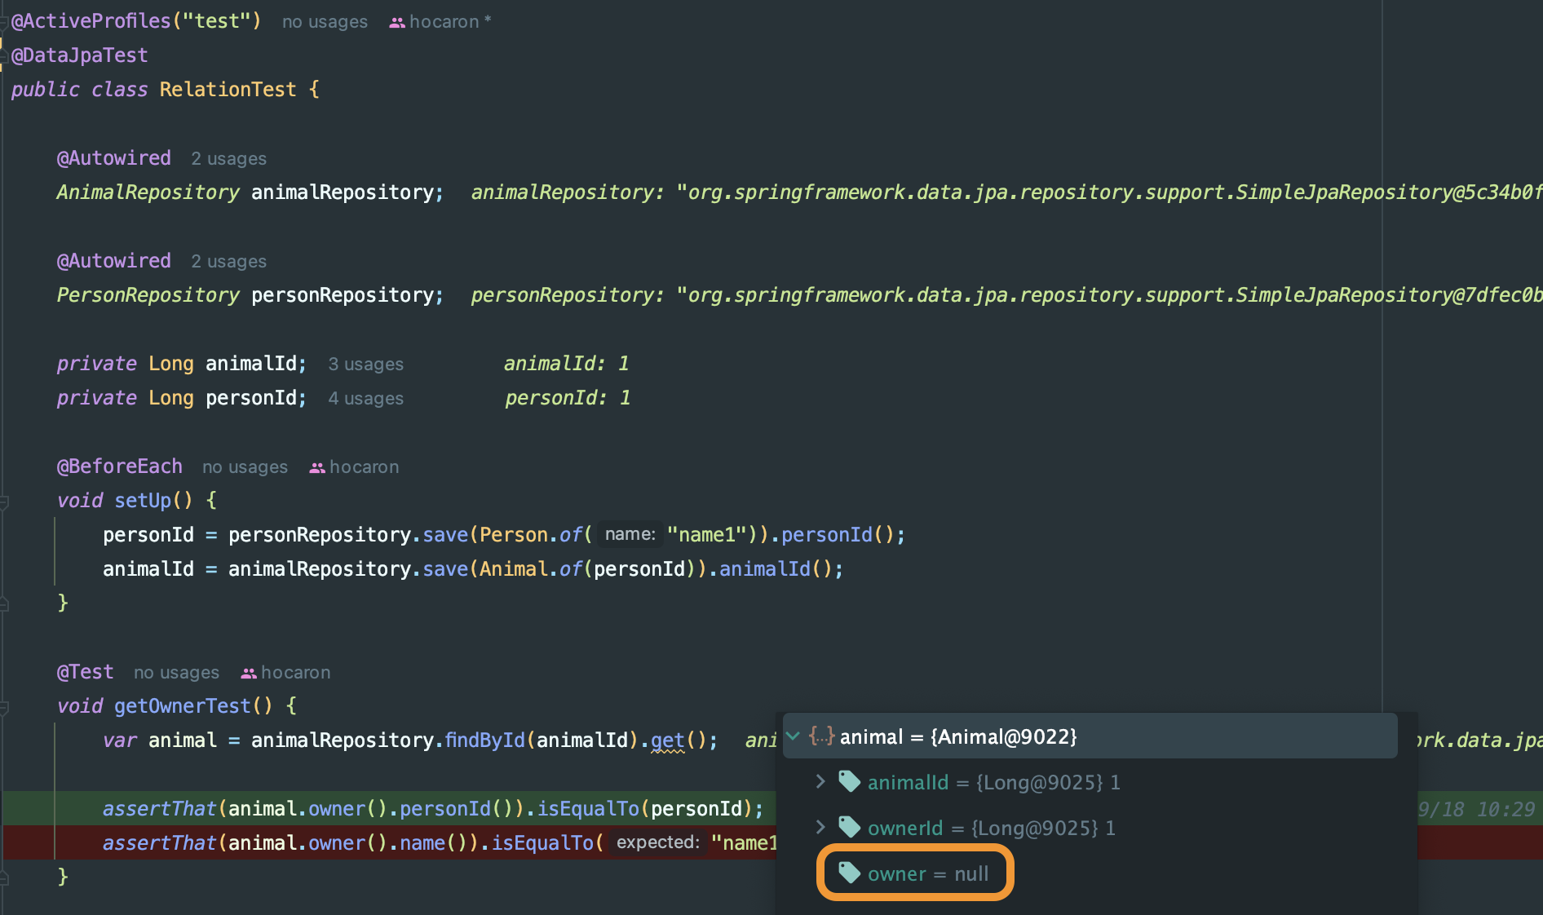Open '4 usages' hint for personId field

click(x=365, y=398)
